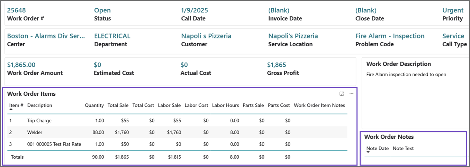The image size is (470, 167).
Task: Click the Fire Alarm - Inspection problem code
Action: pyautogui.click(x=390, y=36)
